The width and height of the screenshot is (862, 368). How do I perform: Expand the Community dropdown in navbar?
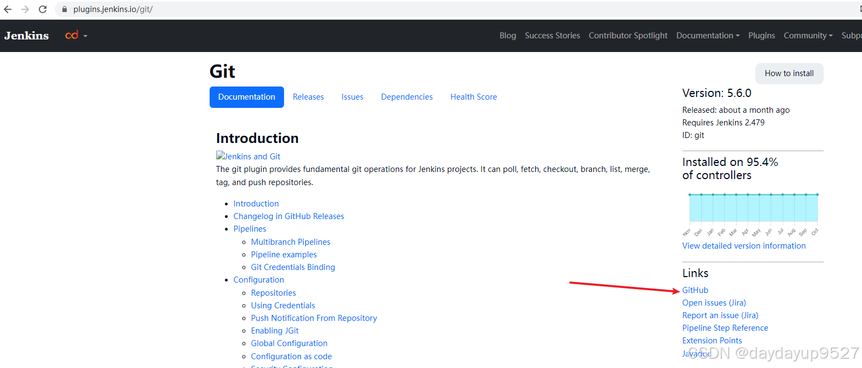tap(808, 36)
